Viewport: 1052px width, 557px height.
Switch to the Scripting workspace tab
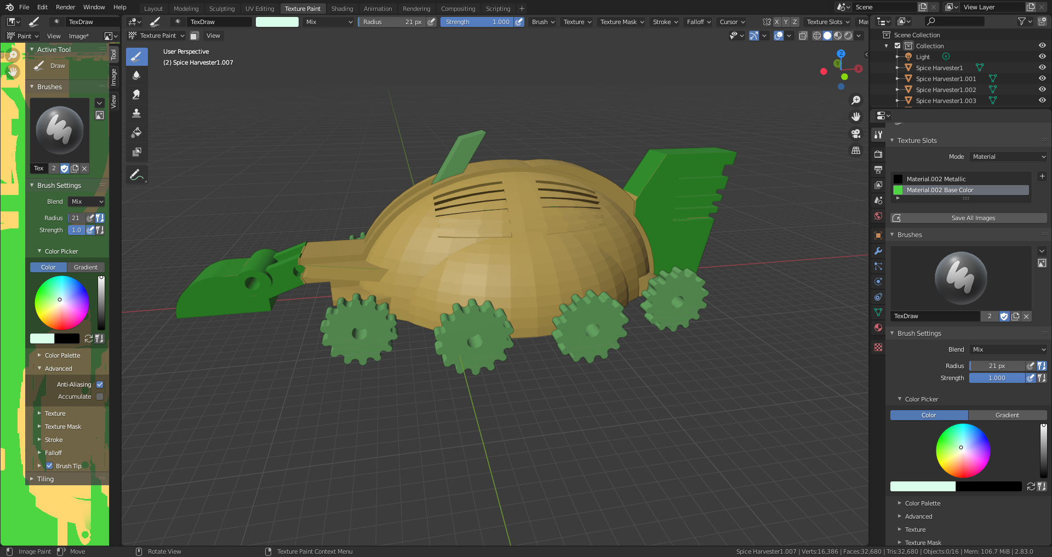coord(498,9)
